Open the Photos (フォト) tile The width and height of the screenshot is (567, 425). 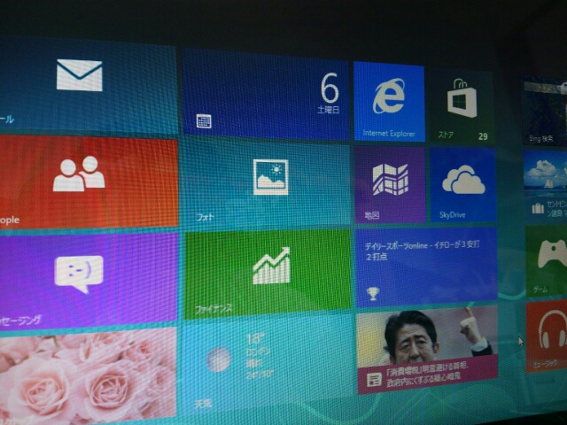tap(267, 185)
